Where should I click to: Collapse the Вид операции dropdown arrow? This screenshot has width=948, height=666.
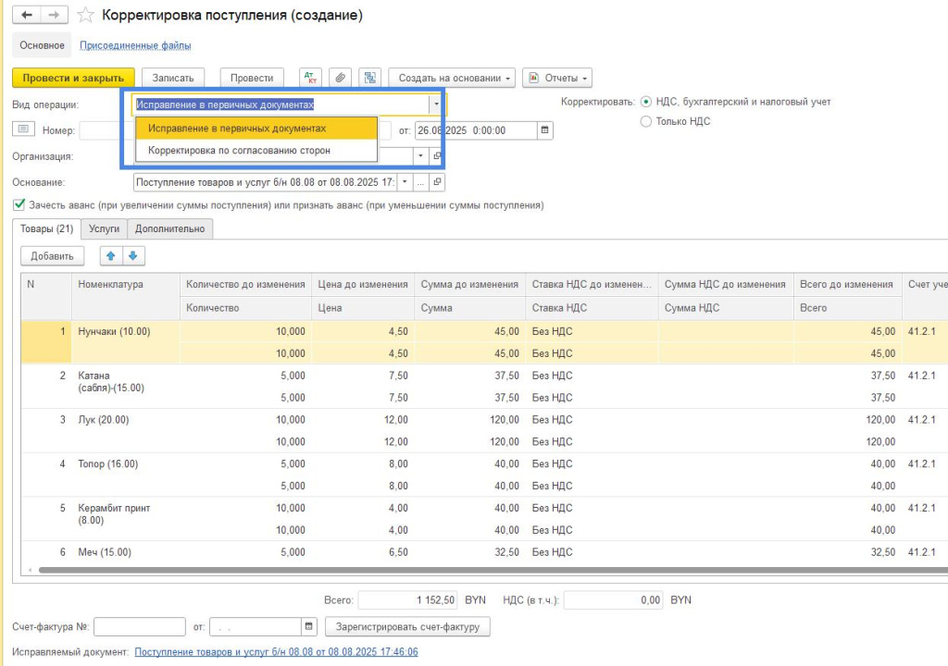tap(436, 105)
